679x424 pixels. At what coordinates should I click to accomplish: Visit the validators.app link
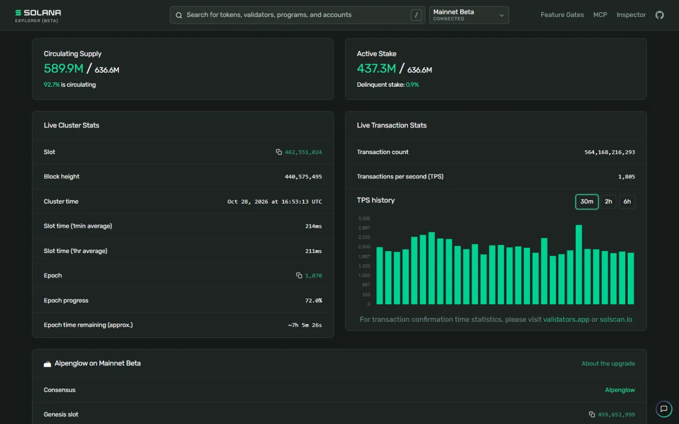(566, 319)
